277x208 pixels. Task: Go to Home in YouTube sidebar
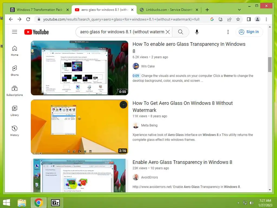tap(15, 51)
